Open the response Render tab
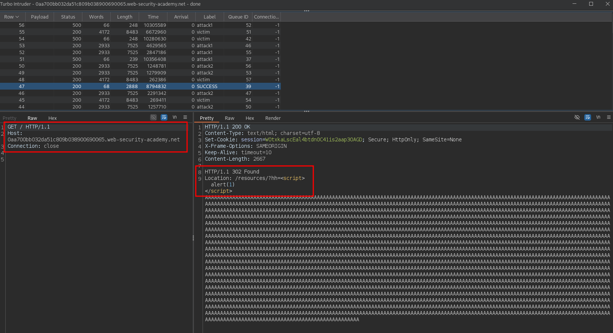 pos(273,118)
